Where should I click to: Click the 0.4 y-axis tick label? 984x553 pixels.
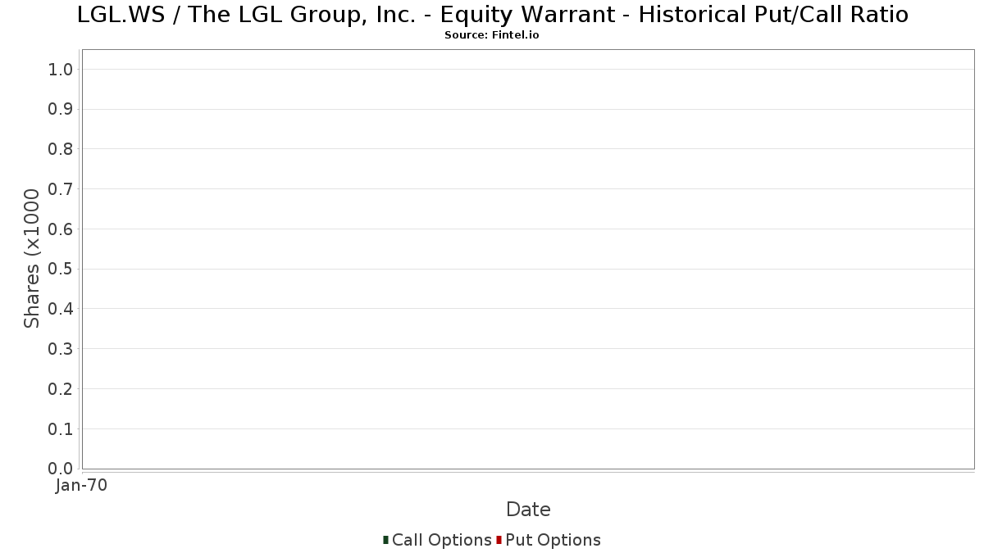(61, 309)
